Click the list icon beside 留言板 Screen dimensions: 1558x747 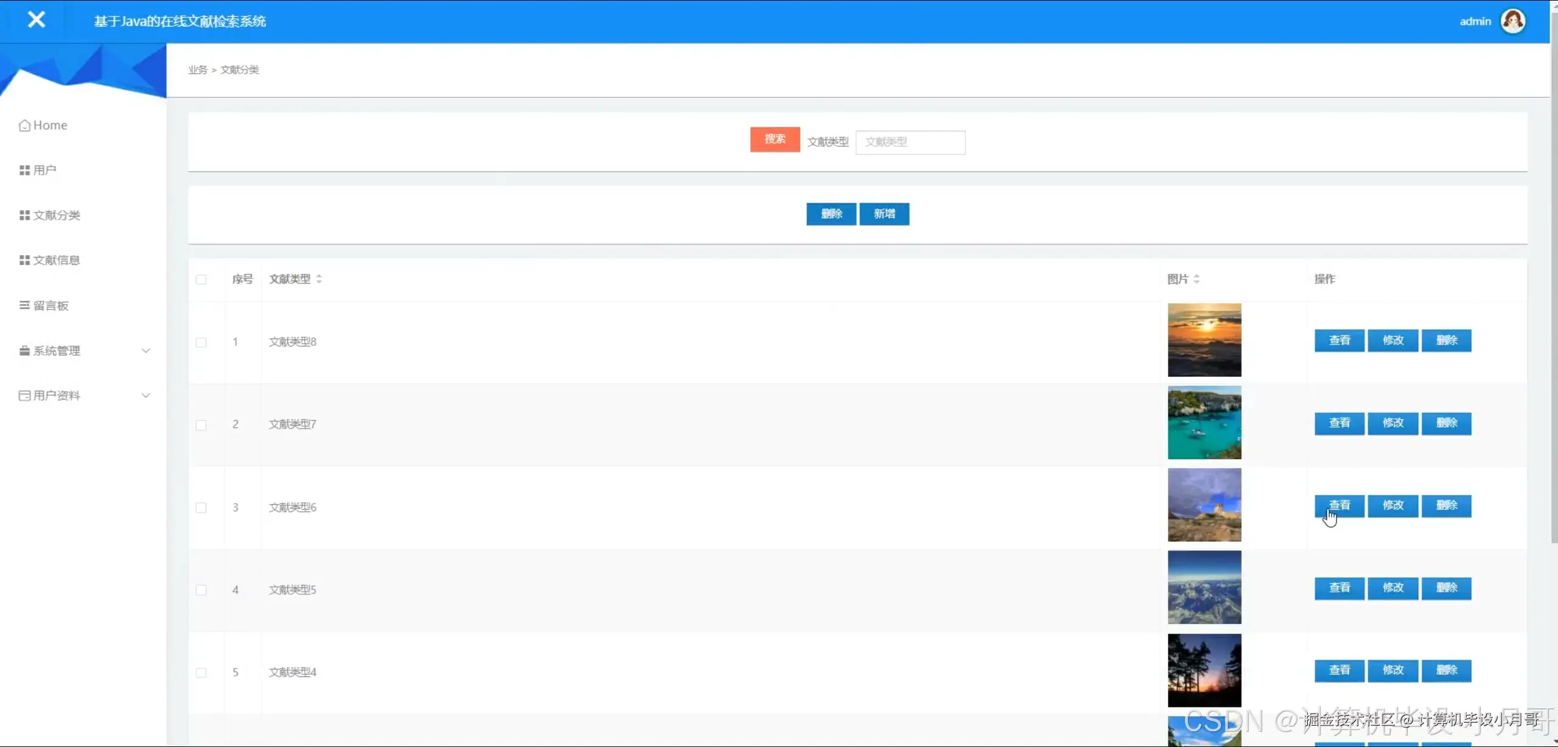[24, 306]
